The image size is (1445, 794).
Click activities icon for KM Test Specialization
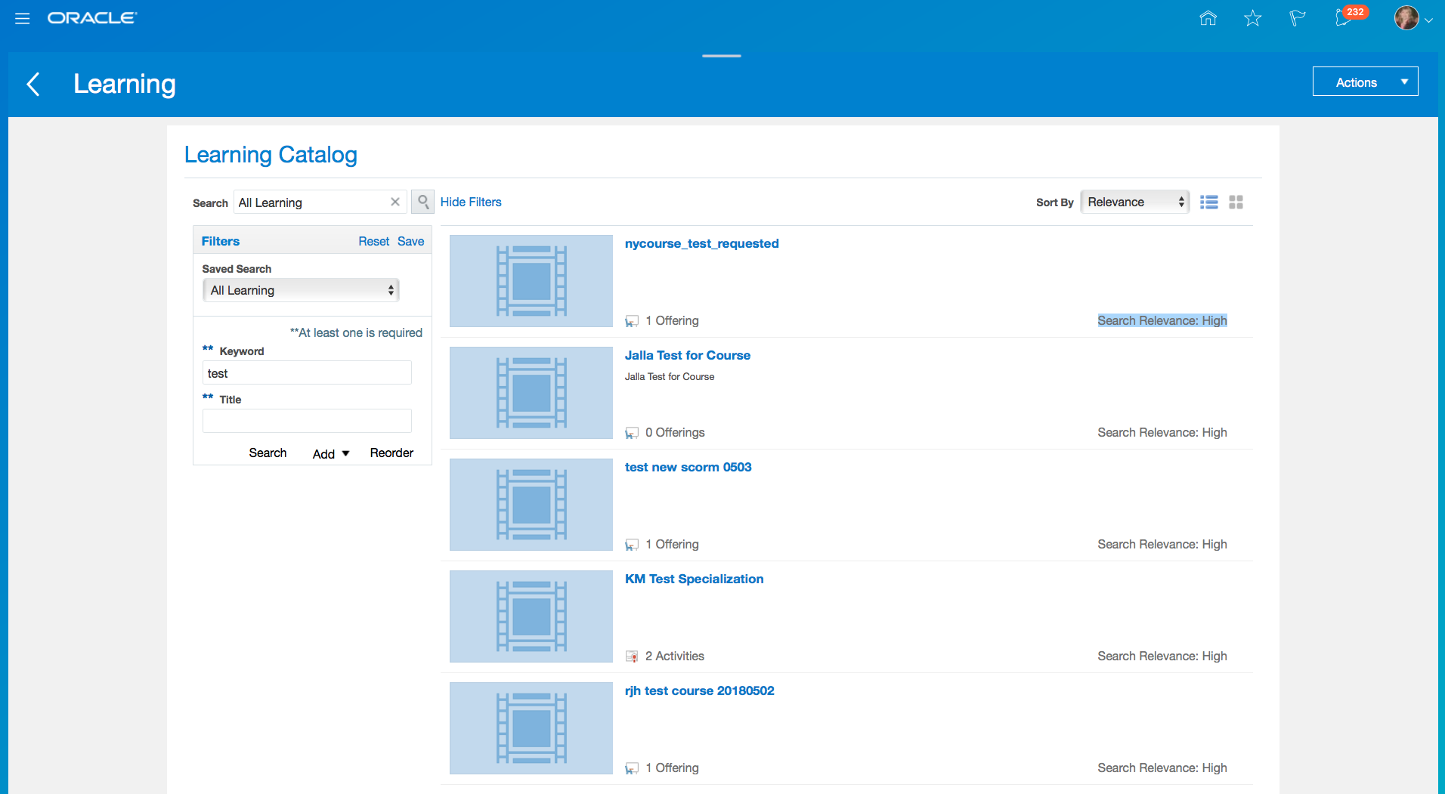point(632,657)
